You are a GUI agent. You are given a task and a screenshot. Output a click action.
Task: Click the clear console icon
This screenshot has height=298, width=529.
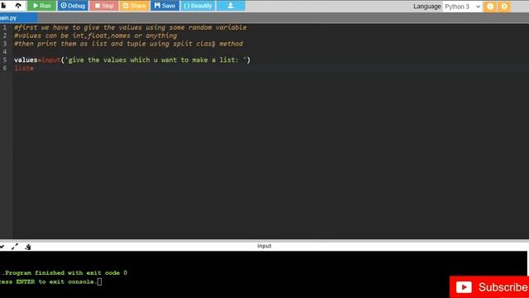28,247
